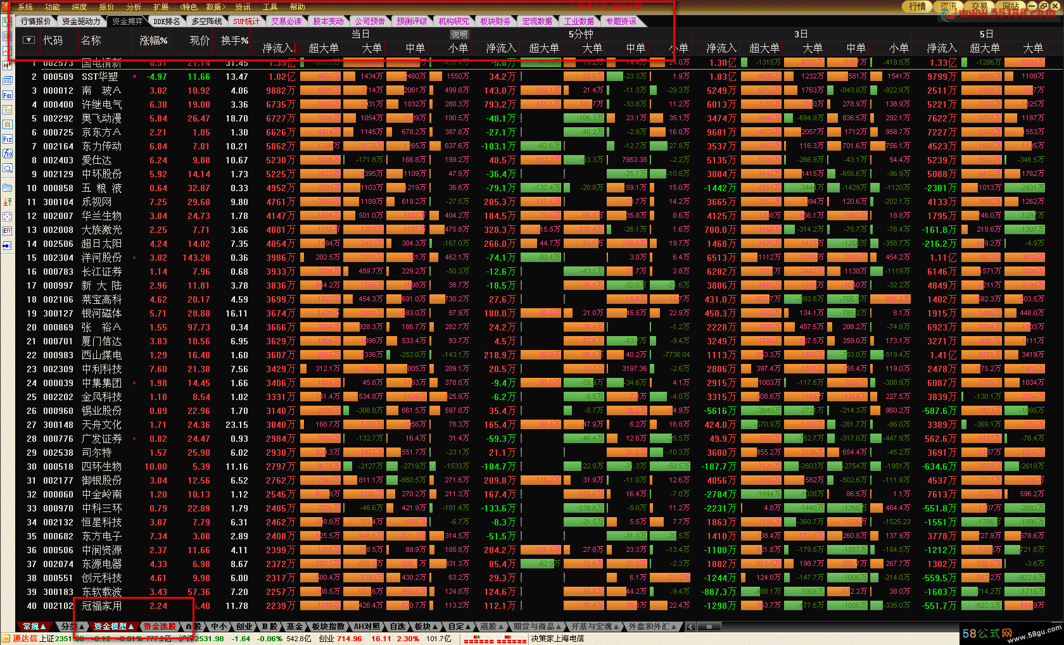Open the 系统 menu

[x=25, y=7]
